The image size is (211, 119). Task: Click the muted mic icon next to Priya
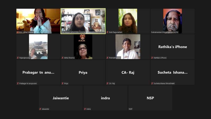[x=63, y=83]
